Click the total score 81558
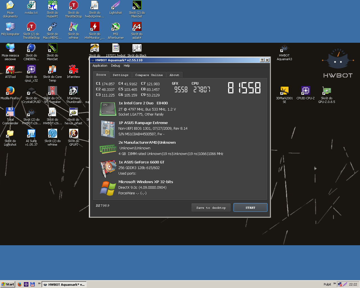This screenshot has width=360, height=288. click(244, 88)
